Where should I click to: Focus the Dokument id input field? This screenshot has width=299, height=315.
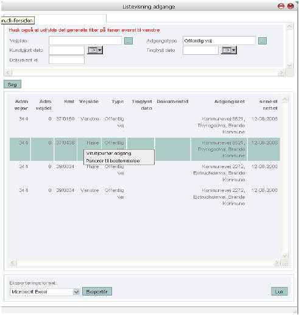point(66,60)
